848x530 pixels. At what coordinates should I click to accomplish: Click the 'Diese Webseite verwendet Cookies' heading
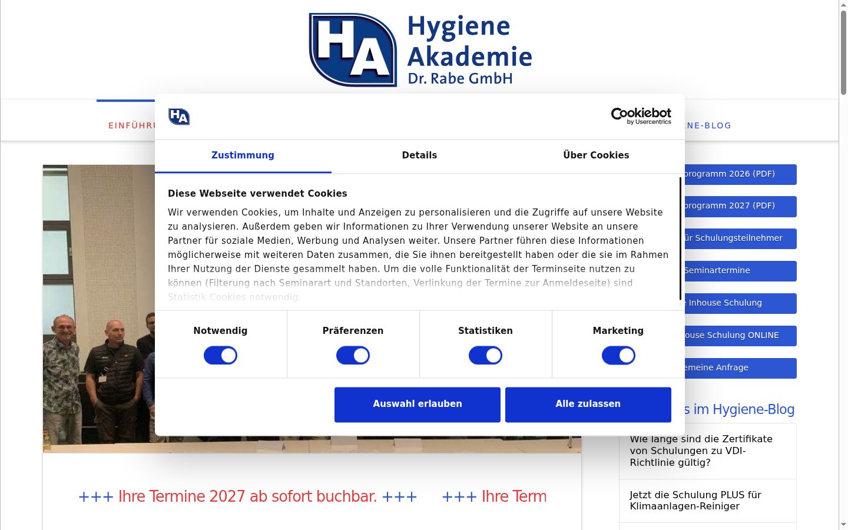pos(257,194)
